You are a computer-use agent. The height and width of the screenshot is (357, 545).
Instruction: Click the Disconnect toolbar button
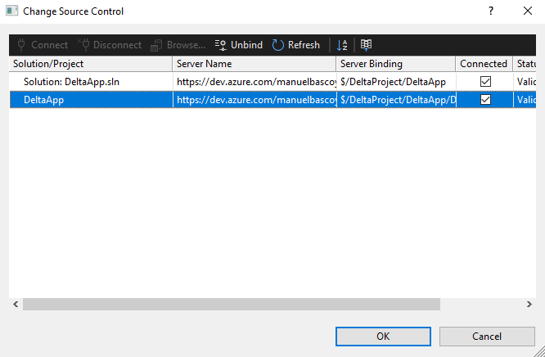pos(110,45)
